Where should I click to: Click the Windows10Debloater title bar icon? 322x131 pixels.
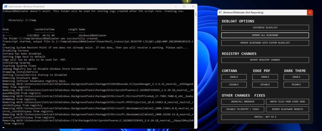pos(220,12)
